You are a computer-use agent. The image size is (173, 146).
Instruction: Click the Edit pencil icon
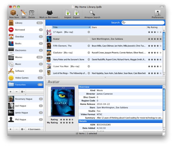(24, 13)
